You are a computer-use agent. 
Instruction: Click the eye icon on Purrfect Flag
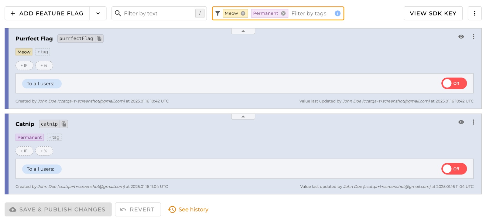point(461,37)
